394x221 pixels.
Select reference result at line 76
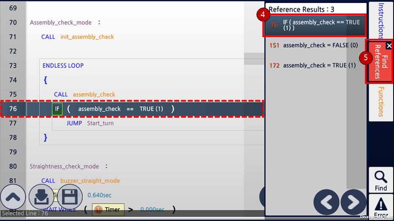coord(315,25)
